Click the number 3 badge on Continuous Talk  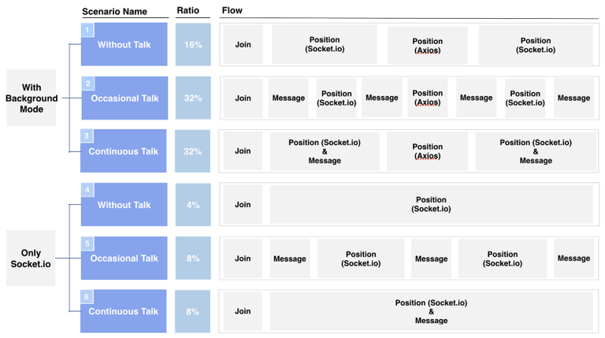(87, 136)
